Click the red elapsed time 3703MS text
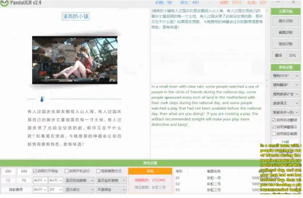 (x=150, y=180)
